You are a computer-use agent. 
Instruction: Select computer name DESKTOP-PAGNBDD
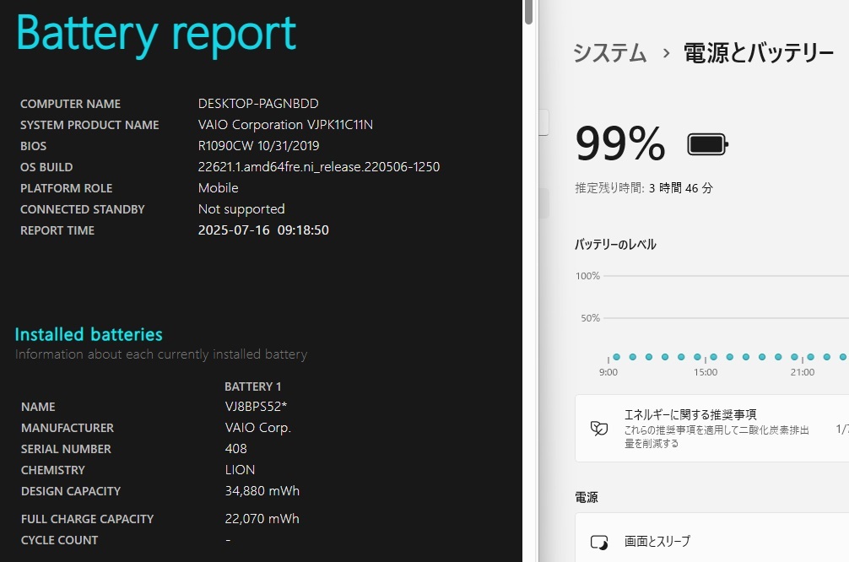point(258,104)
